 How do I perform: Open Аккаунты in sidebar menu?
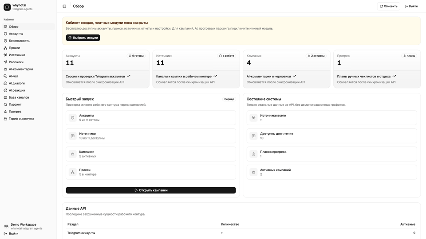click(x=28, y=34)
